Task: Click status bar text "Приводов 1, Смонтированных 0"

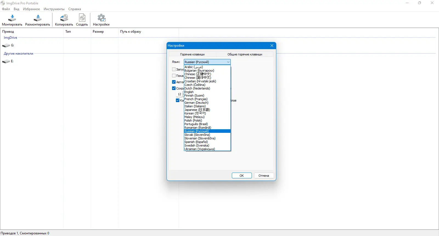Action: tap(25, 233)
